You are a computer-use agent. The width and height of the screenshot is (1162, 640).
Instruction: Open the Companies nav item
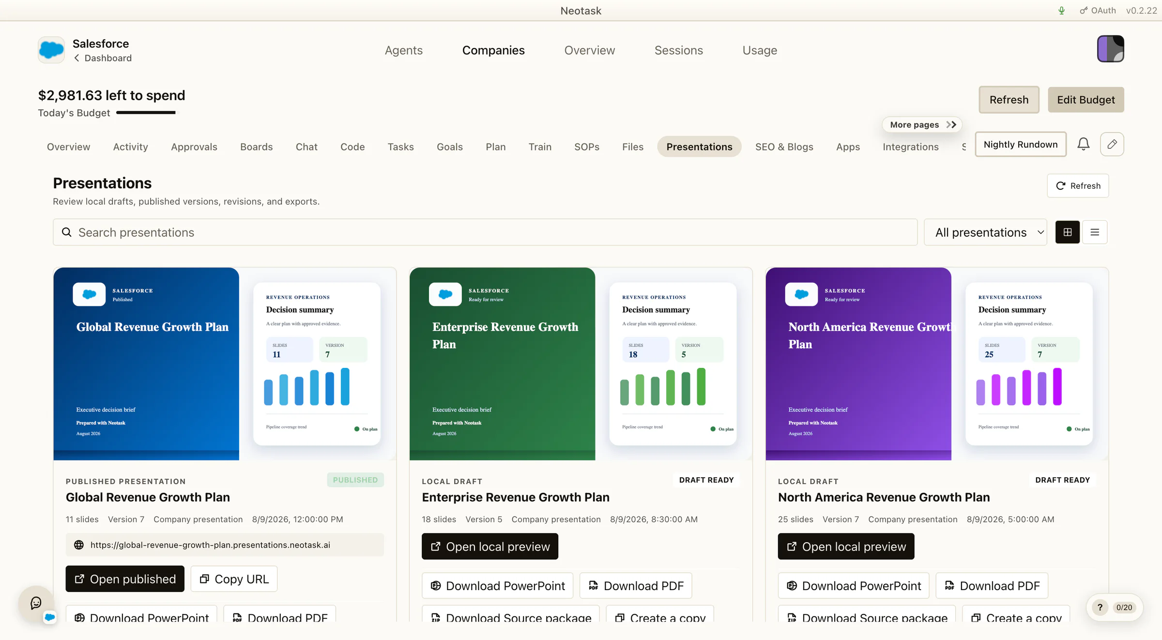pyautogui.click(x=493, y=50)
